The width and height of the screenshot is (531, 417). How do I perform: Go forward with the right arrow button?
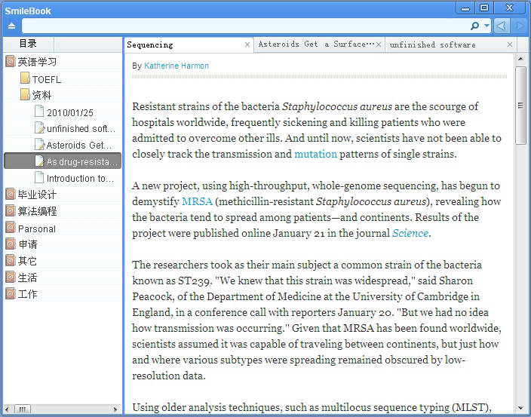point(520,26)
